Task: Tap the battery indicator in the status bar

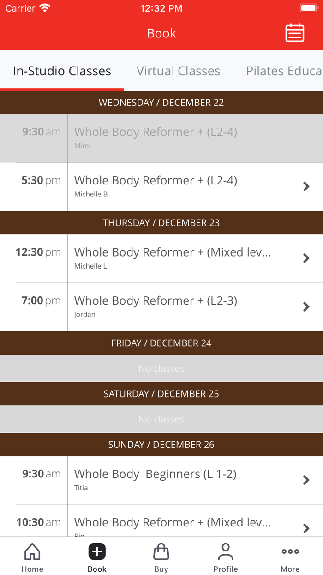Action: pos(309,7)
